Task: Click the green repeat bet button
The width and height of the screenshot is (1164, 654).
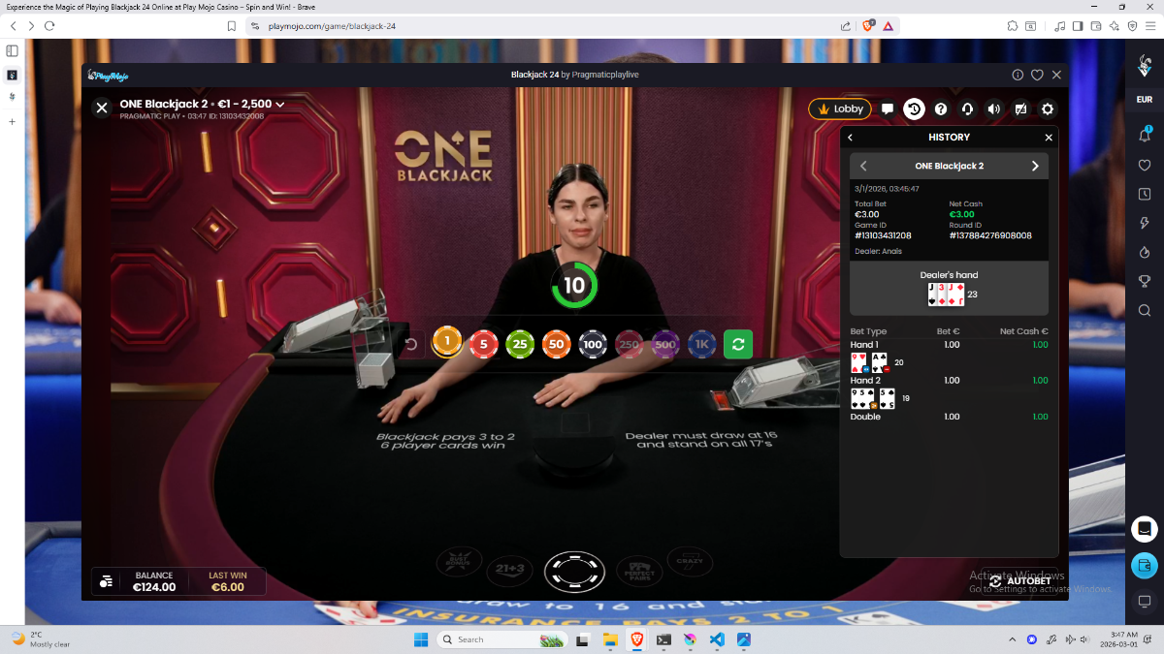Action: [x=738, y=344]
